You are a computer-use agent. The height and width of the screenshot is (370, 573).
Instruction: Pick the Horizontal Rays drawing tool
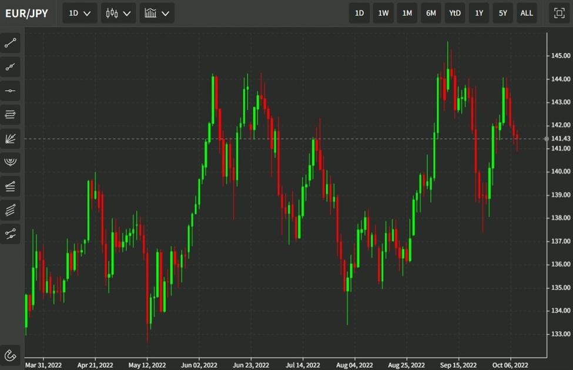tap(10, 114)
